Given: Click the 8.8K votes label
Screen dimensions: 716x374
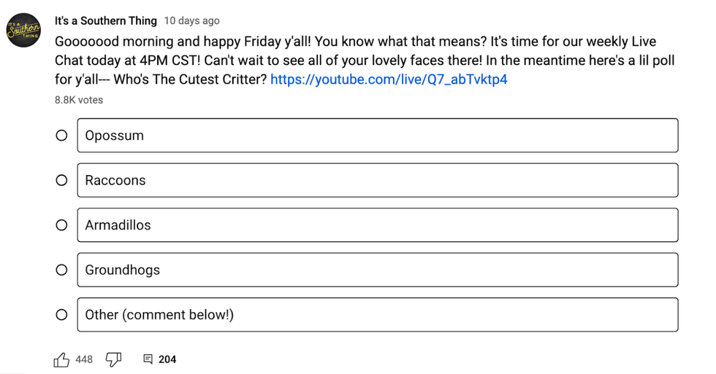Looking at the screenshot, I should (79, 100).
